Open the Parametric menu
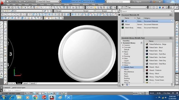The height and width of the screenshot is (100, 179). 76,4
